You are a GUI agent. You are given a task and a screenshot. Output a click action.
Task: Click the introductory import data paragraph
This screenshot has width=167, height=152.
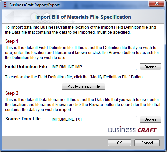(80, 30)
